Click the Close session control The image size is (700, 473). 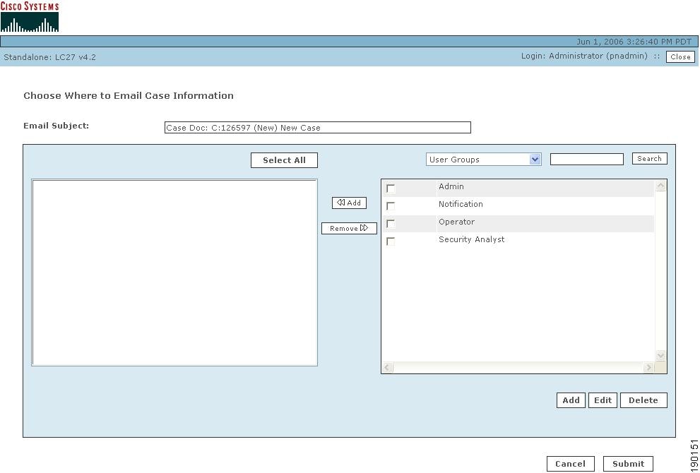tap(680, 56)
